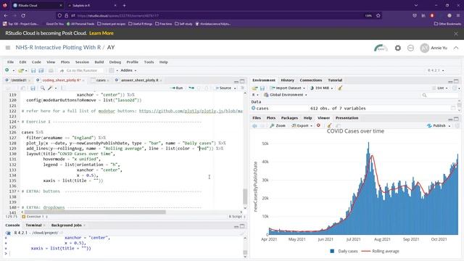This screenshot has width=464, height=261.
Task: Clear environment objects with broom icon
Action: [340, 88]
